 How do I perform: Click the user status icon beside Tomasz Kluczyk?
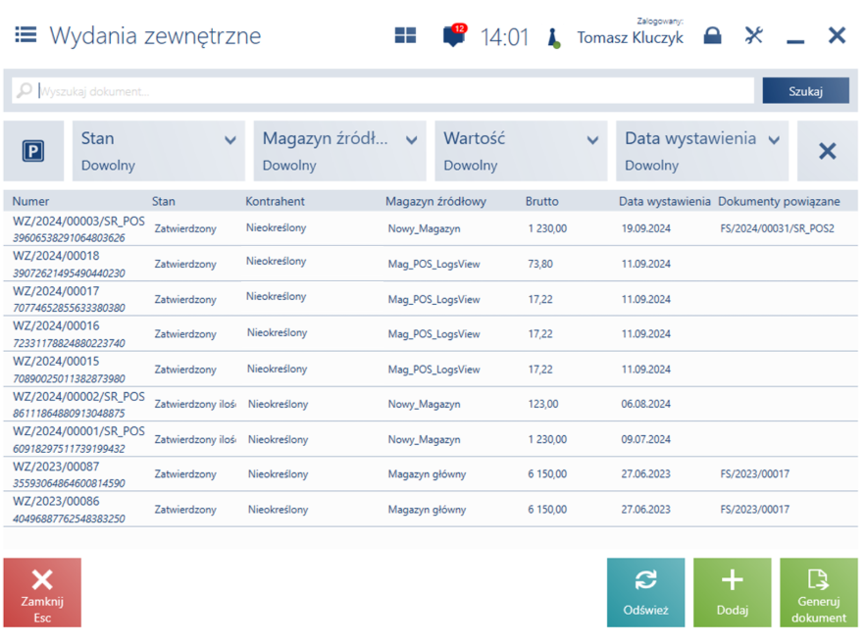[x=554, y=38]
